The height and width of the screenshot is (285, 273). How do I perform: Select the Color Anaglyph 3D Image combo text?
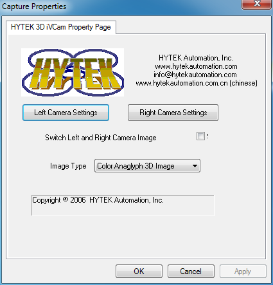(x=136, y=166)
